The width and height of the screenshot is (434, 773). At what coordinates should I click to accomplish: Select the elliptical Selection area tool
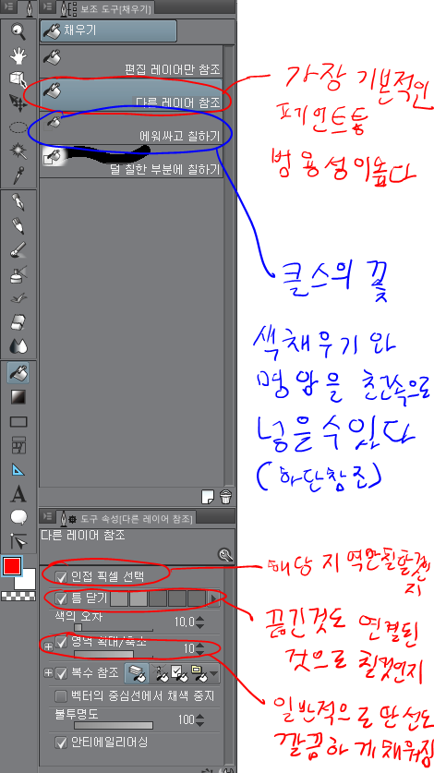tap(18, 127)
